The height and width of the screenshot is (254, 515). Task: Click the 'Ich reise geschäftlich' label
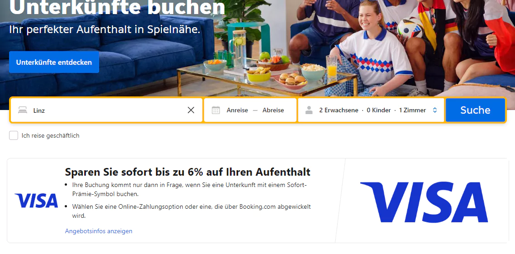click(x=50, y=135)
